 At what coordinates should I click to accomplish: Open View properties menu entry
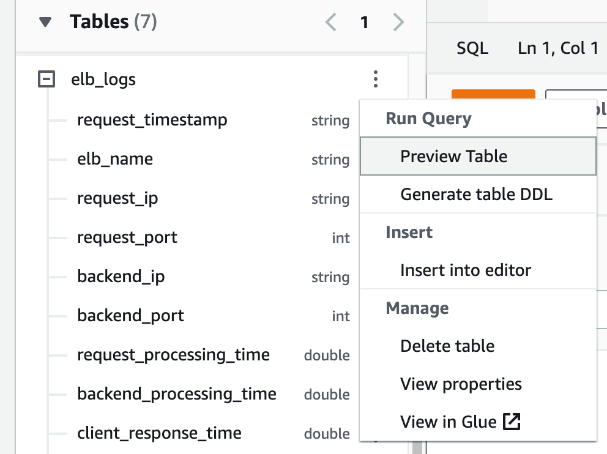[478, 384]
